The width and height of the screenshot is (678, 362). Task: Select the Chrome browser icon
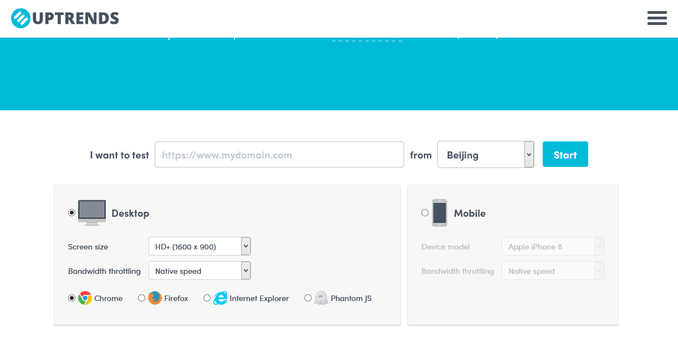[x=84, y=298]
